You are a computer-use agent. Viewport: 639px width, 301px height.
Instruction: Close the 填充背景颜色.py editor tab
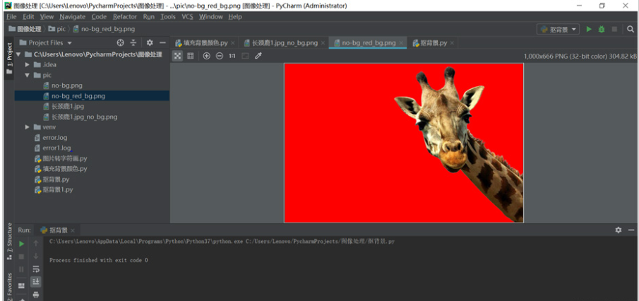coord(233,43)
